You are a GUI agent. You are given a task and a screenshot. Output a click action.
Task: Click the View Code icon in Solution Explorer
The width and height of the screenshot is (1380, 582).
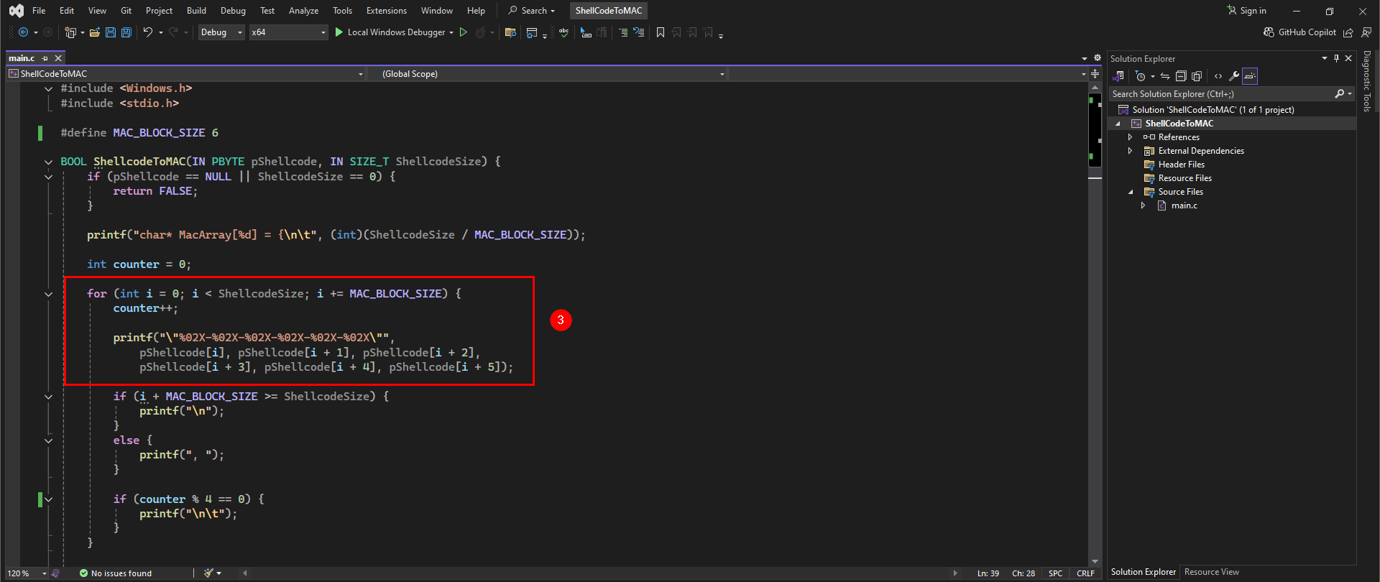click(1218, 76)
